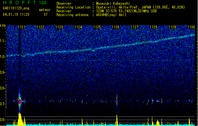Click the 1.1 kHz axis label
Viewport: 198px width, 126px height.
(3, 41)
